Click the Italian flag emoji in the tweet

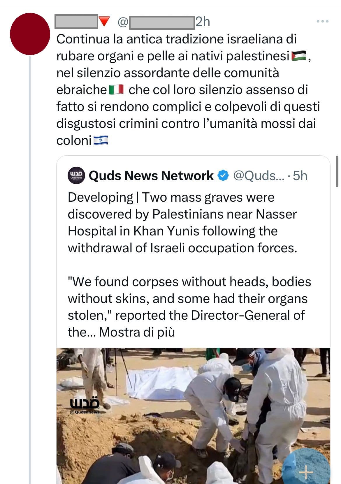[x=117, y=90]
